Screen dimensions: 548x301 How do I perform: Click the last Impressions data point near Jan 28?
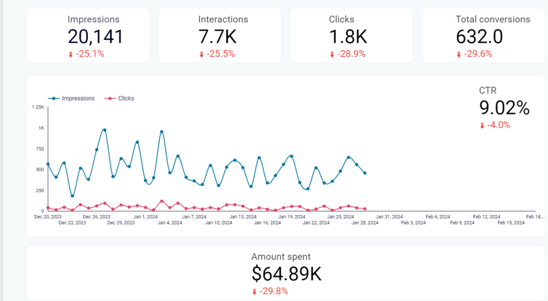(x=365, y=173)
